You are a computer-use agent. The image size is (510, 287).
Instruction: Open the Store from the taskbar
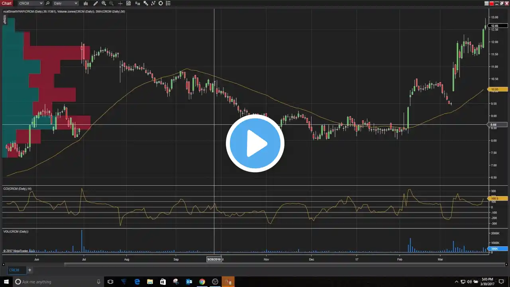(x=163, y=282)
